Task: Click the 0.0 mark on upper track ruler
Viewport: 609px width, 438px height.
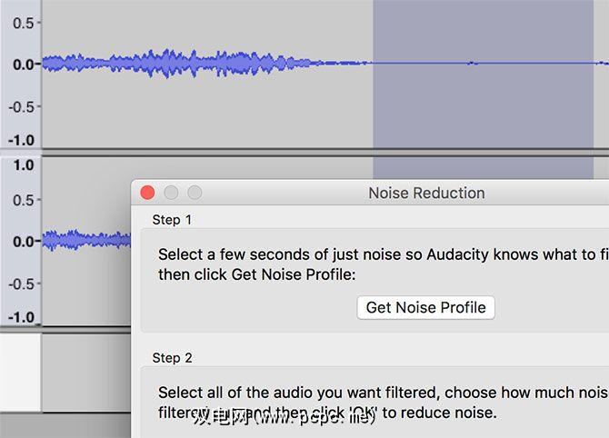Action: coord(24,64)
